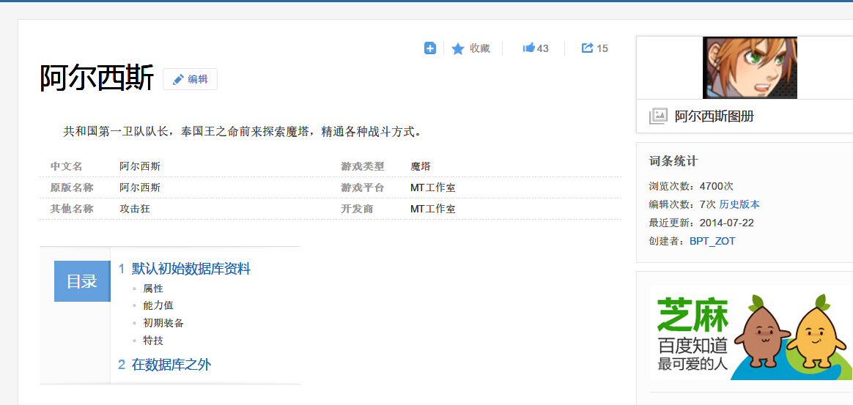
Task: Click the 原版名称 field label
Action: pyautogui.click(x=71, y=187)
